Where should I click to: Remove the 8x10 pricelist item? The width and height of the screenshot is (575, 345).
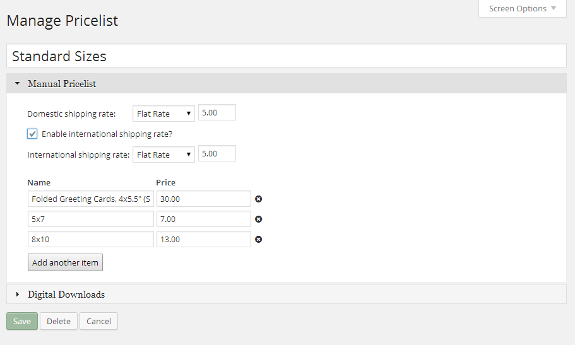coord(259,240)
